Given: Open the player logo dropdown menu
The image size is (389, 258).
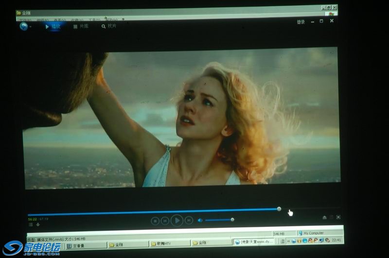Looking at the screenshot, I should coord(24,26).
